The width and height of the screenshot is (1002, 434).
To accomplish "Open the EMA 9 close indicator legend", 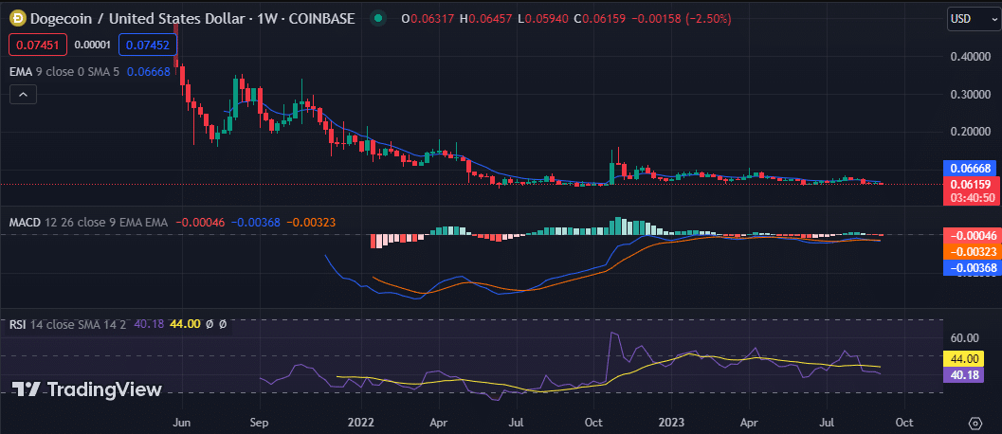I will 64,72.
